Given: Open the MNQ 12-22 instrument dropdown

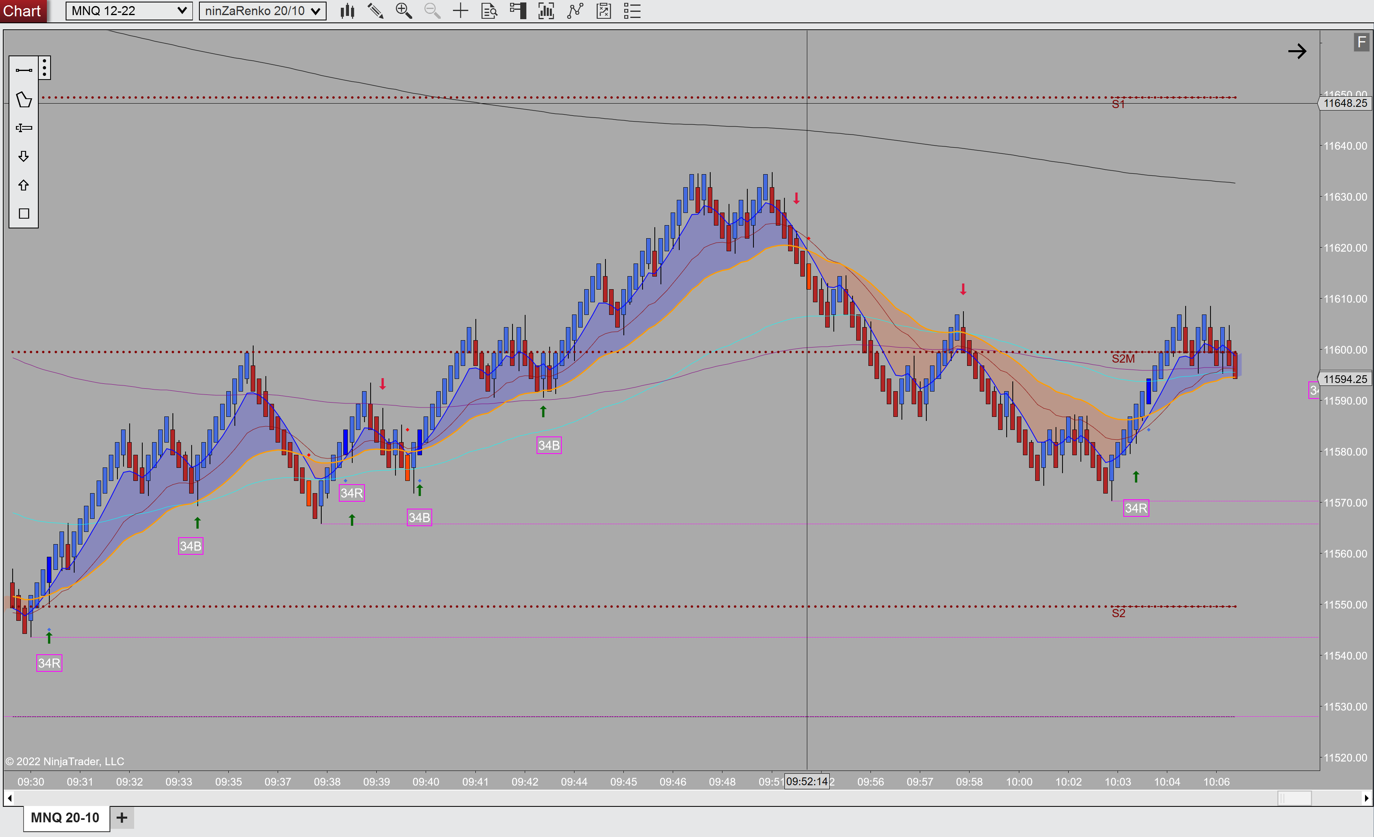Looking at the screenshot, I should tap(129, 11).
